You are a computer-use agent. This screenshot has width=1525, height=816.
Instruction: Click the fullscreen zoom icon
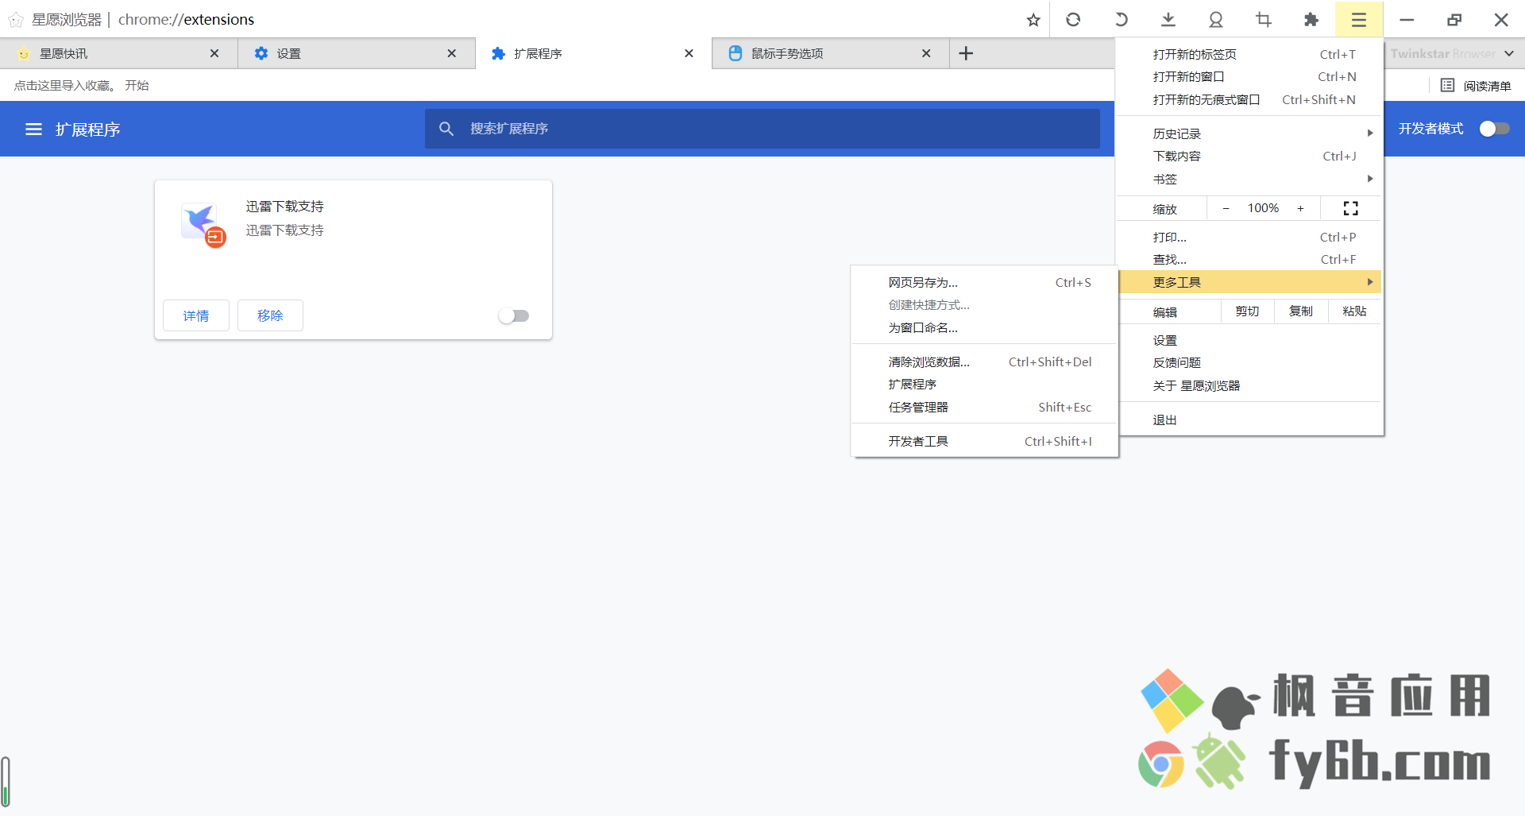[x=1350, y=208]
